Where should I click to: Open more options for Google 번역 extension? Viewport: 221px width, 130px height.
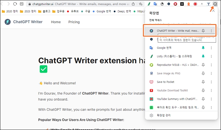tap(211, 48)
